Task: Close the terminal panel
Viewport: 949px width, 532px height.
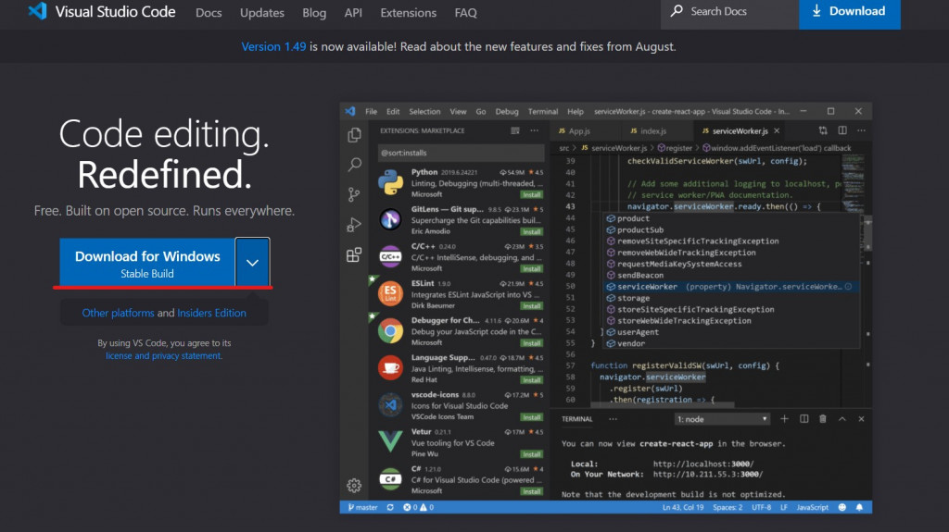Action: (x=861, y=419)
